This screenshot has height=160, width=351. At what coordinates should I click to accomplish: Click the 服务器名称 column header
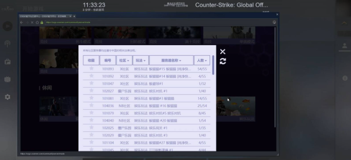tap(171, 60)
